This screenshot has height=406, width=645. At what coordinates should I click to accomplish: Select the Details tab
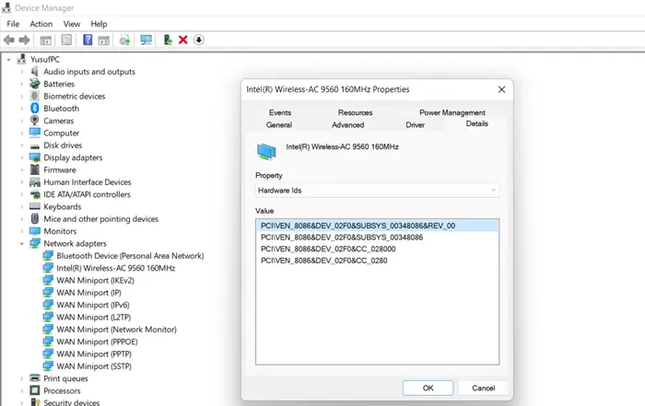pos(477,123)
